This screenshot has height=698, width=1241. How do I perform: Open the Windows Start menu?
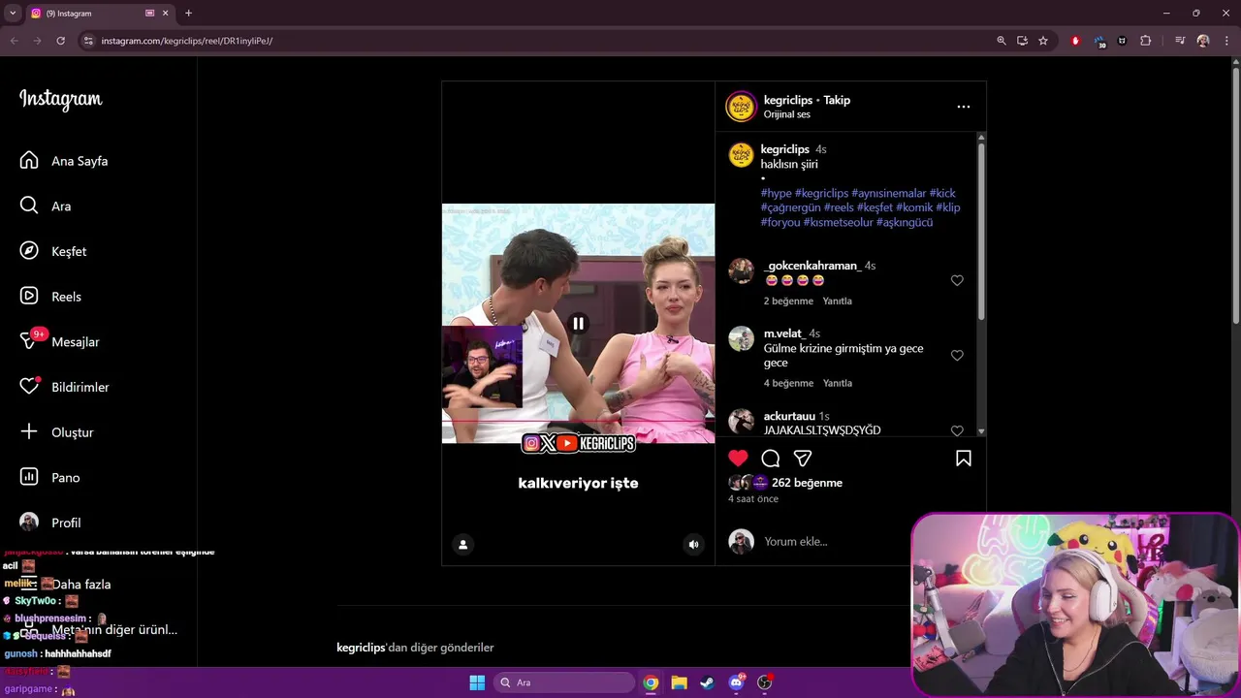[477, 682]
